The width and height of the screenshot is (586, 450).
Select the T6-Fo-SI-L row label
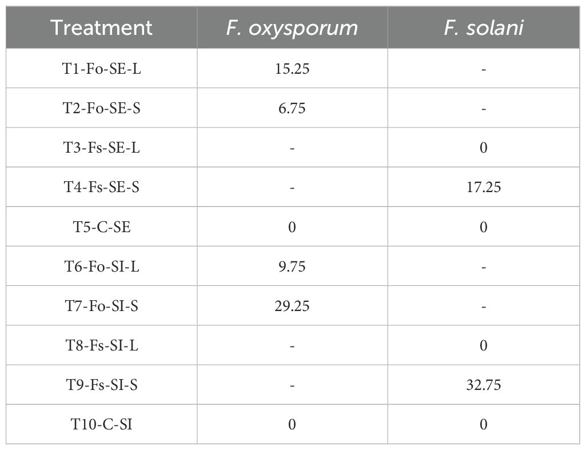pyautogui.click(x=101, y=266)
